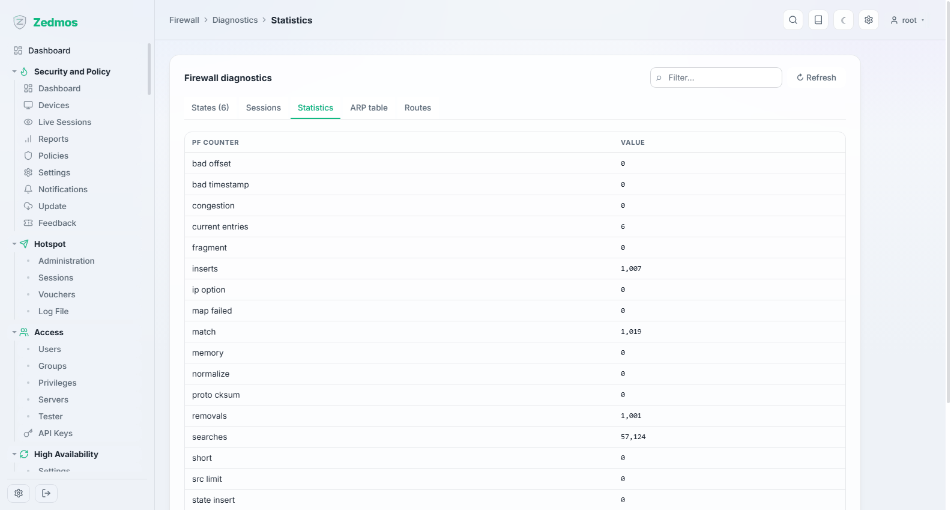Screen dimensions: 951x510
Task: Open the root user menu
Action: (907, 20)
